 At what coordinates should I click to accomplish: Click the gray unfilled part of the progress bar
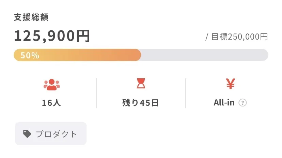[204, 55]
